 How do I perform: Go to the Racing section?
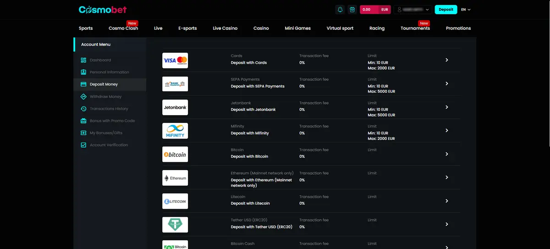coord(377,28)
